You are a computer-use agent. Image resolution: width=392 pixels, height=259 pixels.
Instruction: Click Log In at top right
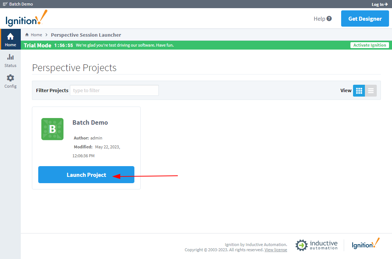(x=380, y=4)
